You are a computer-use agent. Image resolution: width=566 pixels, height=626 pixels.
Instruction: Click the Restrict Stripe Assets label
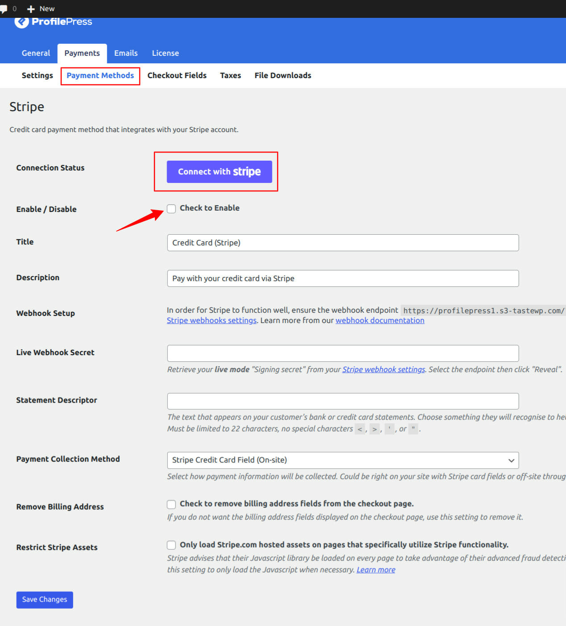coord(57,547)
